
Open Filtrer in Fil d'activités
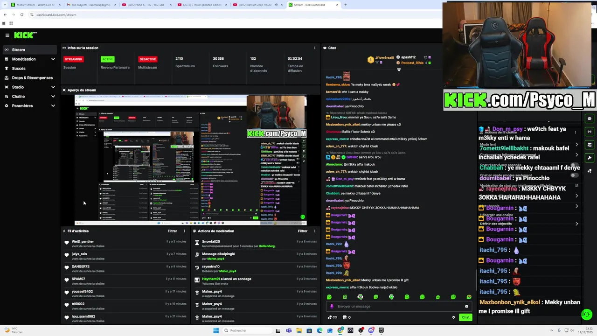pyautogui.click(x=172, y=231)
